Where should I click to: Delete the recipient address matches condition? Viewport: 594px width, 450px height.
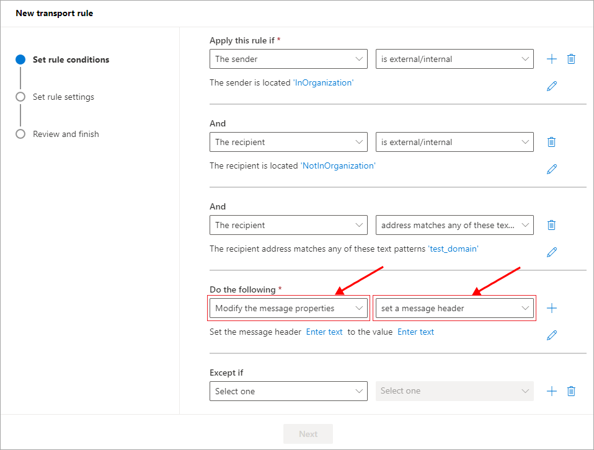click(551, 225)
